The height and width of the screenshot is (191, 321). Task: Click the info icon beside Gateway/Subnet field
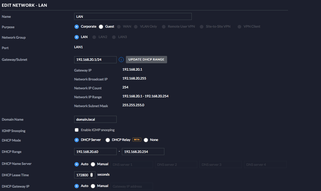click(121, 60)
